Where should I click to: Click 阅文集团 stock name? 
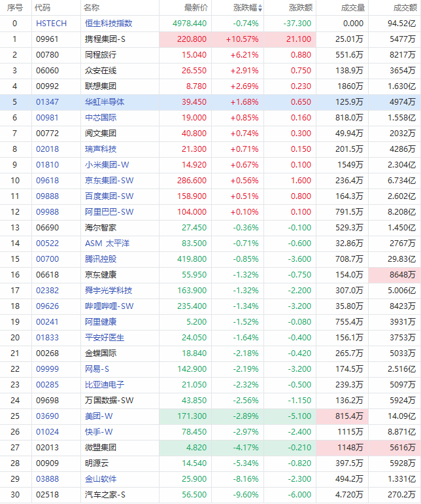click(101, 134)
